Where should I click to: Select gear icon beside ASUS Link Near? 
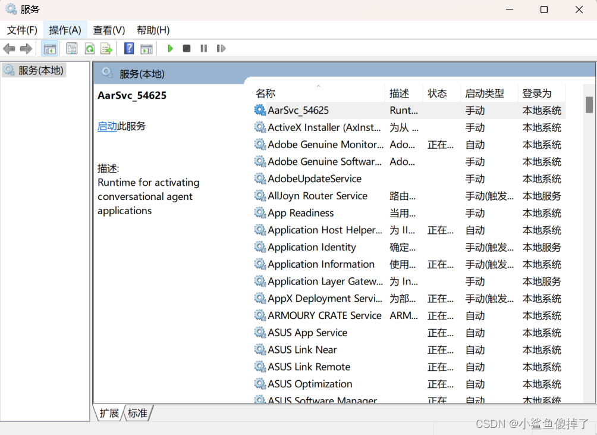[x=260, y=350]
